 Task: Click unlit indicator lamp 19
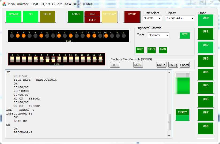click(124, 36)
